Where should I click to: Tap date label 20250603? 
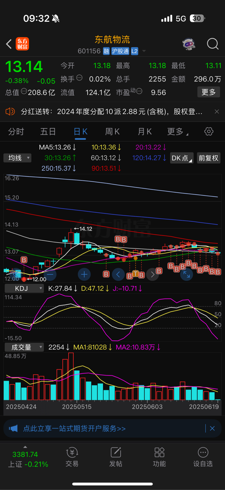(147, 407)
